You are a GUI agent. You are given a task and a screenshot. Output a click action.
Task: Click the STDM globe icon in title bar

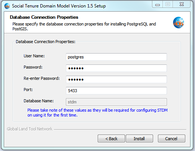[x=7, y=6]
